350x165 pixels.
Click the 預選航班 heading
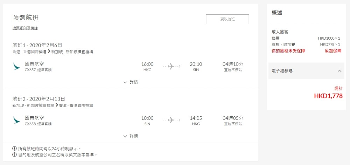click(28, 18)
